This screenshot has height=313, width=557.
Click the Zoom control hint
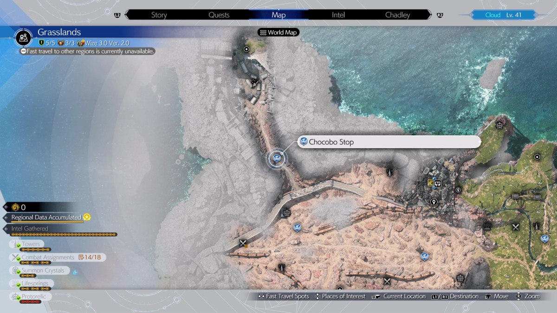tap(527, 296)
